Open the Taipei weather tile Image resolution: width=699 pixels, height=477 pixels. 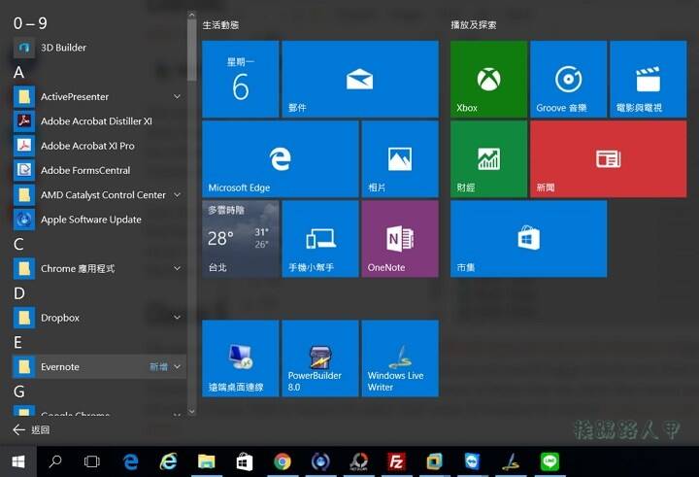click(241, 239)
